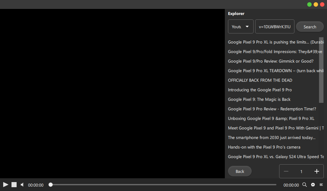The height and width of the screenshot is (191, 327).
Task: Open the playlist menu icon
Action: pos(321,185)
